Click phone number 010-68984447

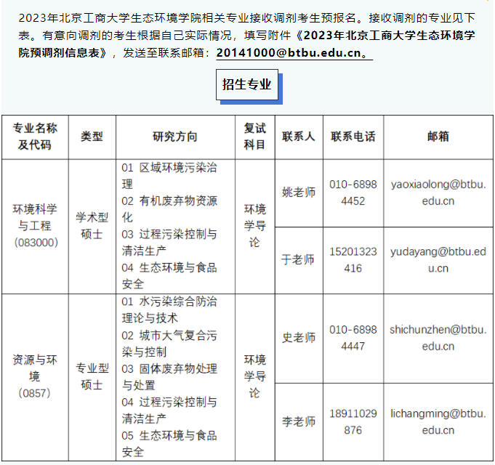pyautogui.click(x=353, y=338)
